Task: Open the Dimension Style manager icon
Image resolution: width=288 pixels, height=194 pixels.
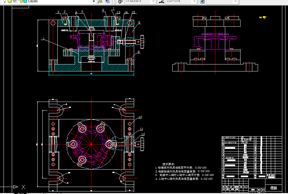Action: 161,2
